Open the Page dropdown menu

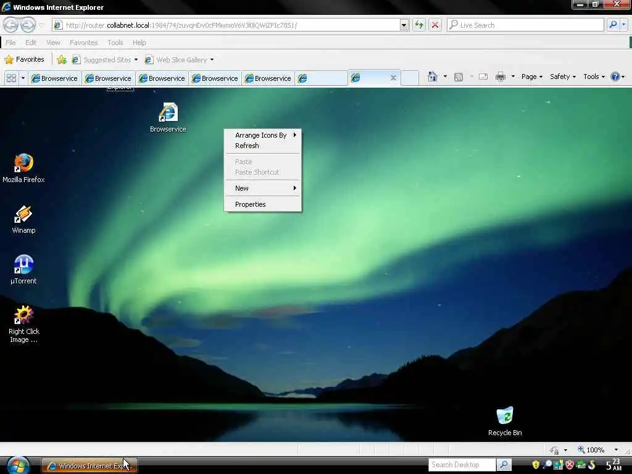coord(531,77)
